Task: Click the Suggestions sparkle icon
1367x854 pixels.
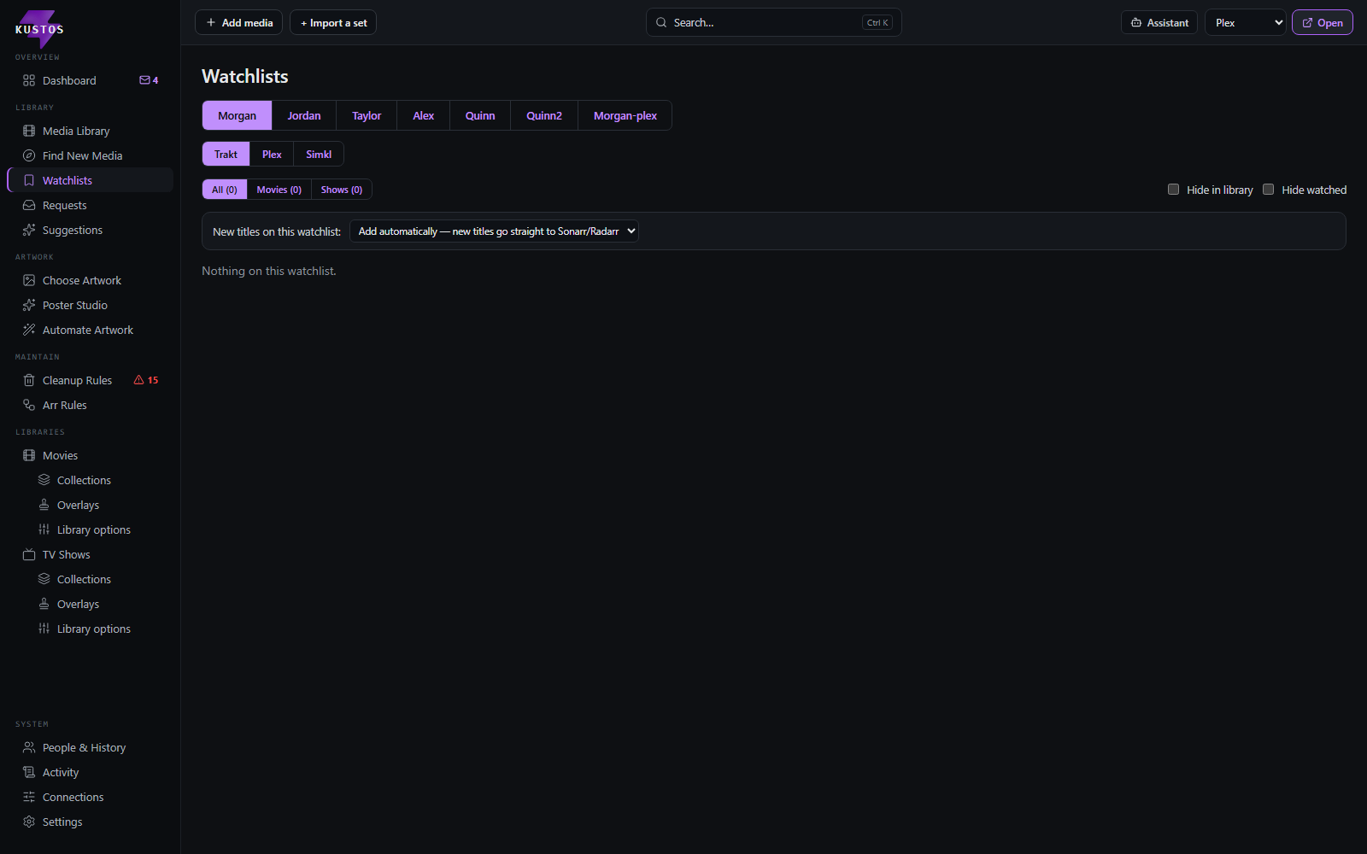Action: pyautogui.click(x=29, y=230)
